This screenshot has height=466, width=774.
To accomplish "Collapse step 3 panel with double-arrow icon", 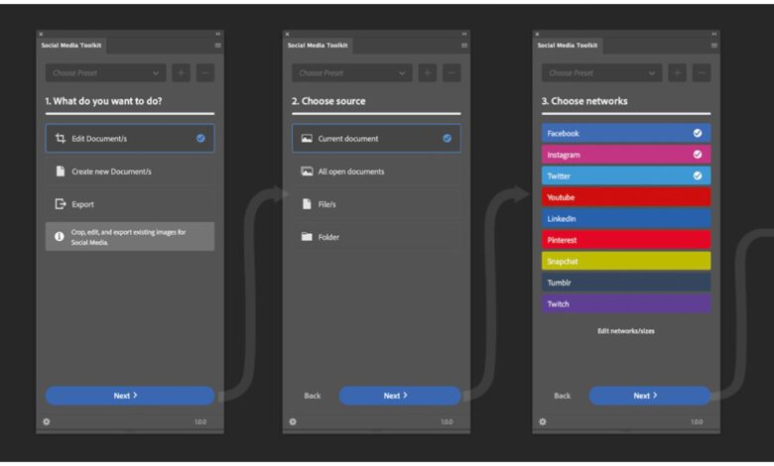I will click(713, 34).
